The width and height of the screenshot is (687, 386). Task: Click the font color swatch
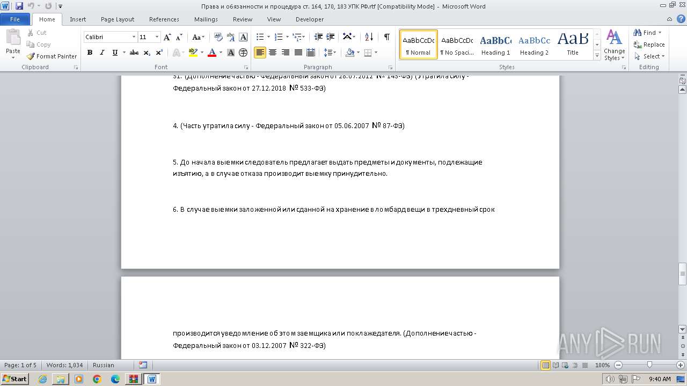212,53
